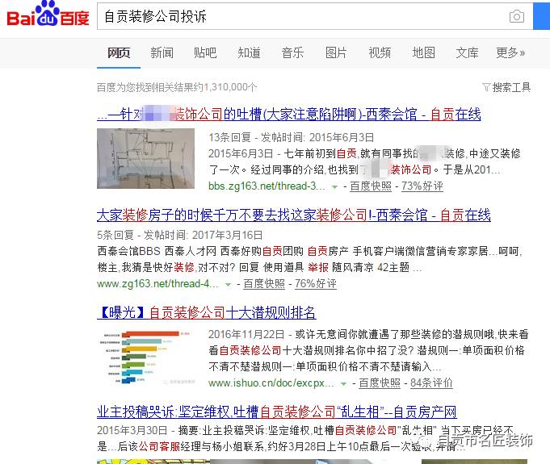Open the 图片 tab

click(336, 53)
